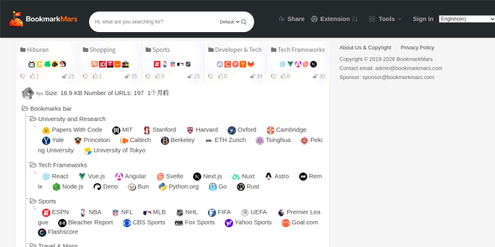Open the Flashscore bookmark
Viewport: 495px width, 247px height.
[x=58, y=232]
